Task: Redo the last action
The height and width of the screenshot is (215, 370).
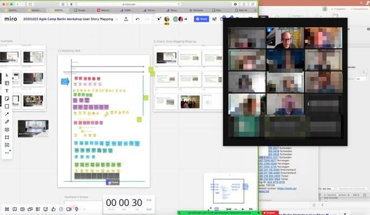Action: click(x=147, y=19)
